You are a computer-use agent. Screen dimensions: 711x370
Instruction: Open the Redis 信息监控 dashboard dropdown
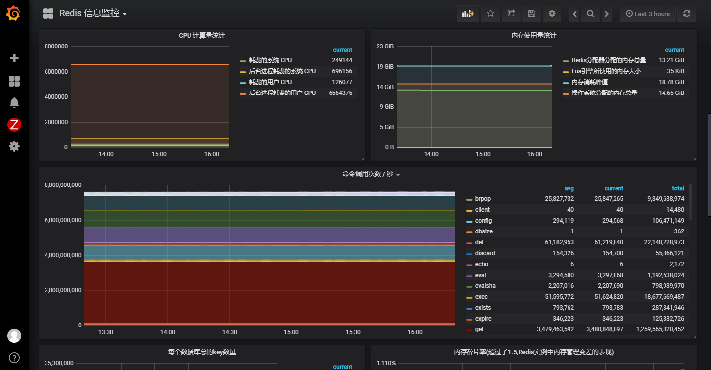point(93,14)
